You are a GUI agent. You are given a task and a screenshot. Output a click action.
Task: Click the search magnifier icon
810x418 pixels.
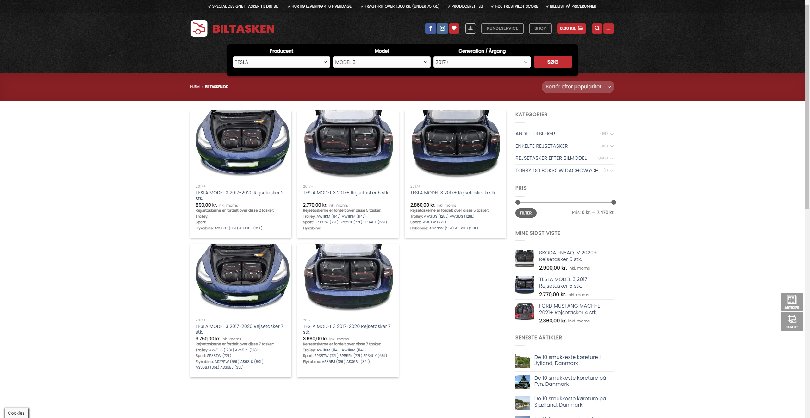click(x=597, y=28)
